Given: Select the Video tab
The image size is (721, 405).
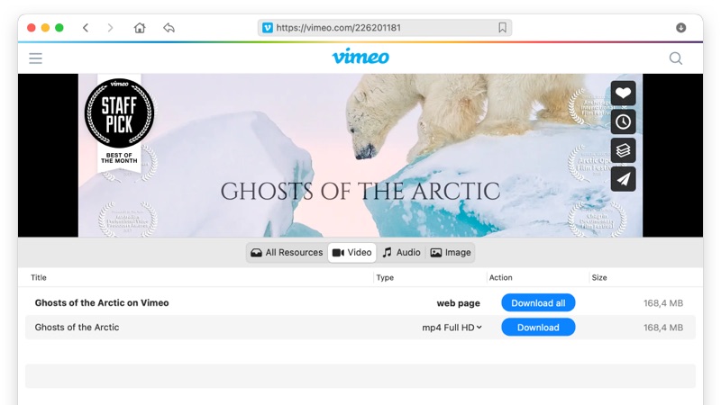Looking at the screenshot, I should [352, 253].
